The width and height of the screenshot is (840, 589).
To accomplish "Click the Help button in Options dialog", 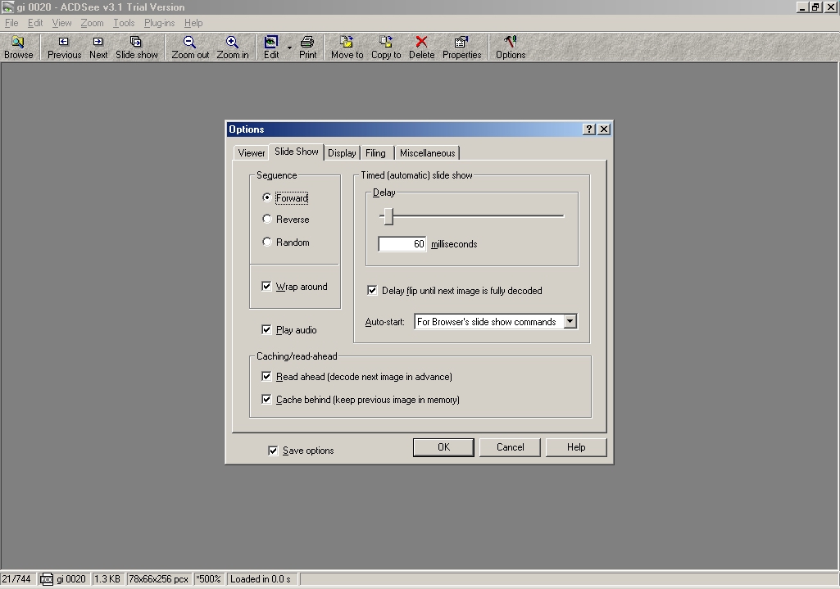I will 576,447.
